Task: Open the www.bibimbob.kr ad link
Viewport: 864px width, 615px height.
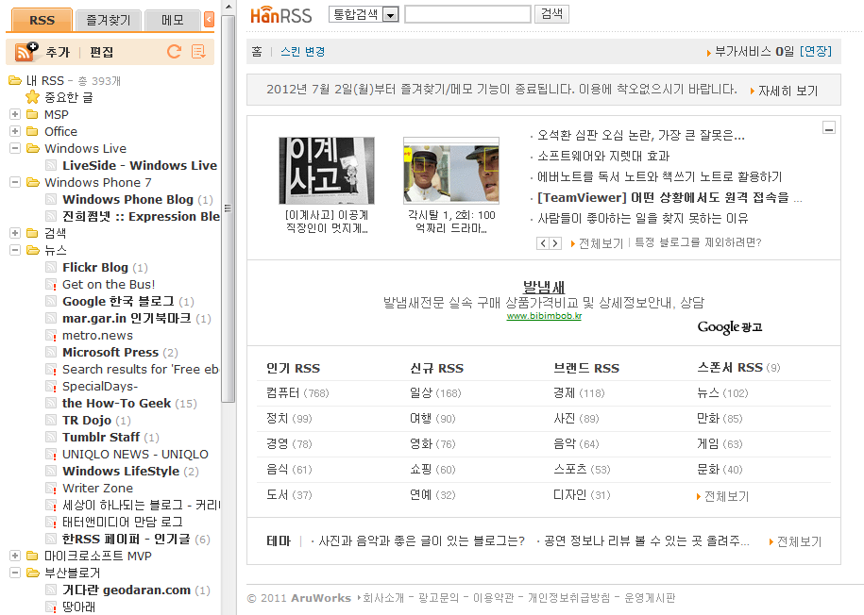Action: tap(544, 316)
